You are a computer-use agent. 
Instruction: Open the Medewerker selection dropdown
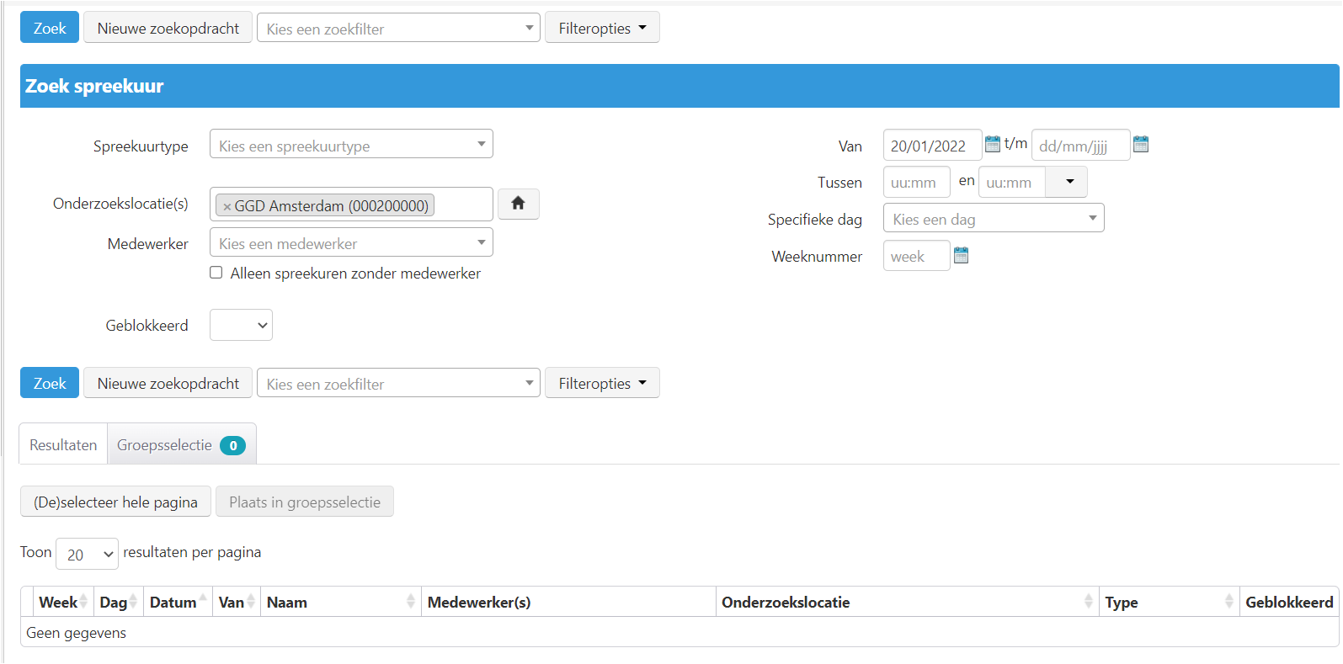coord(350,243)
